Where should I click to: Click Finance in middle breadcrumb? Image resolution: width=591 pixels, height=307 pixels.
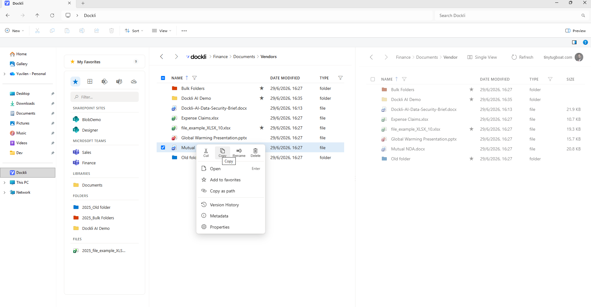pos(220,57)
